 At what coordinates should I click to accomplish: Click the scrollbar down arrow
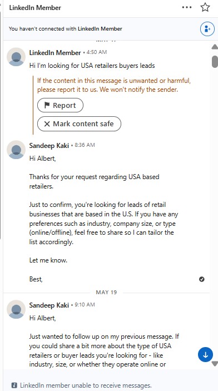pos(215,364)
